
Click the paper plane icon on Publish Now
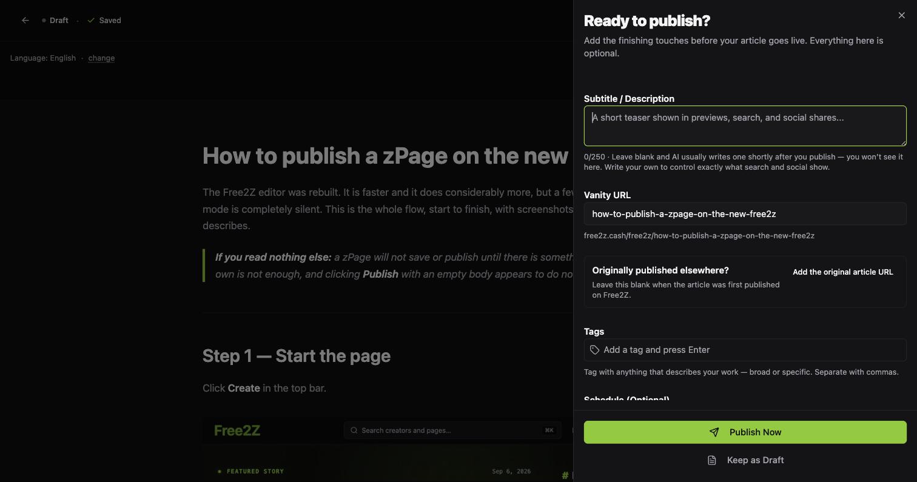pyautogui.click(x=714, y=432)
